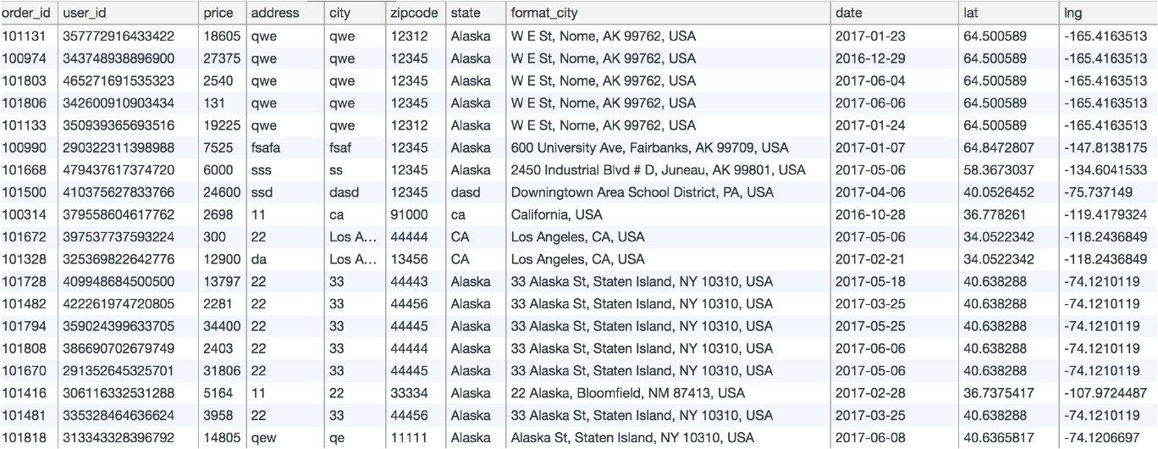Click the format_city column header
Image resolution: width=1158 pixels, height=449 pixels.
tap(667, 14)
